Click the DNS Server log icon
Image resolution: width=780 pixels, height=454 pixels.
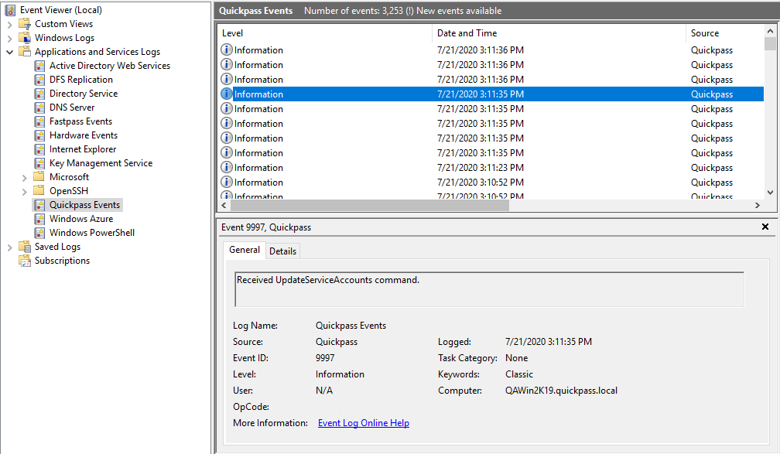pyautogui.click(x=39, y=108)
